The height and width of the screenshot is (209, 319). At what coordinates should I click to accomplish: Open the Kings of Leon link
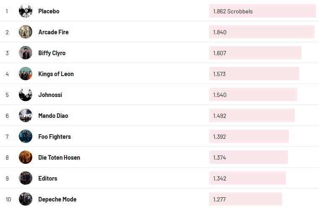pos(56,74)
